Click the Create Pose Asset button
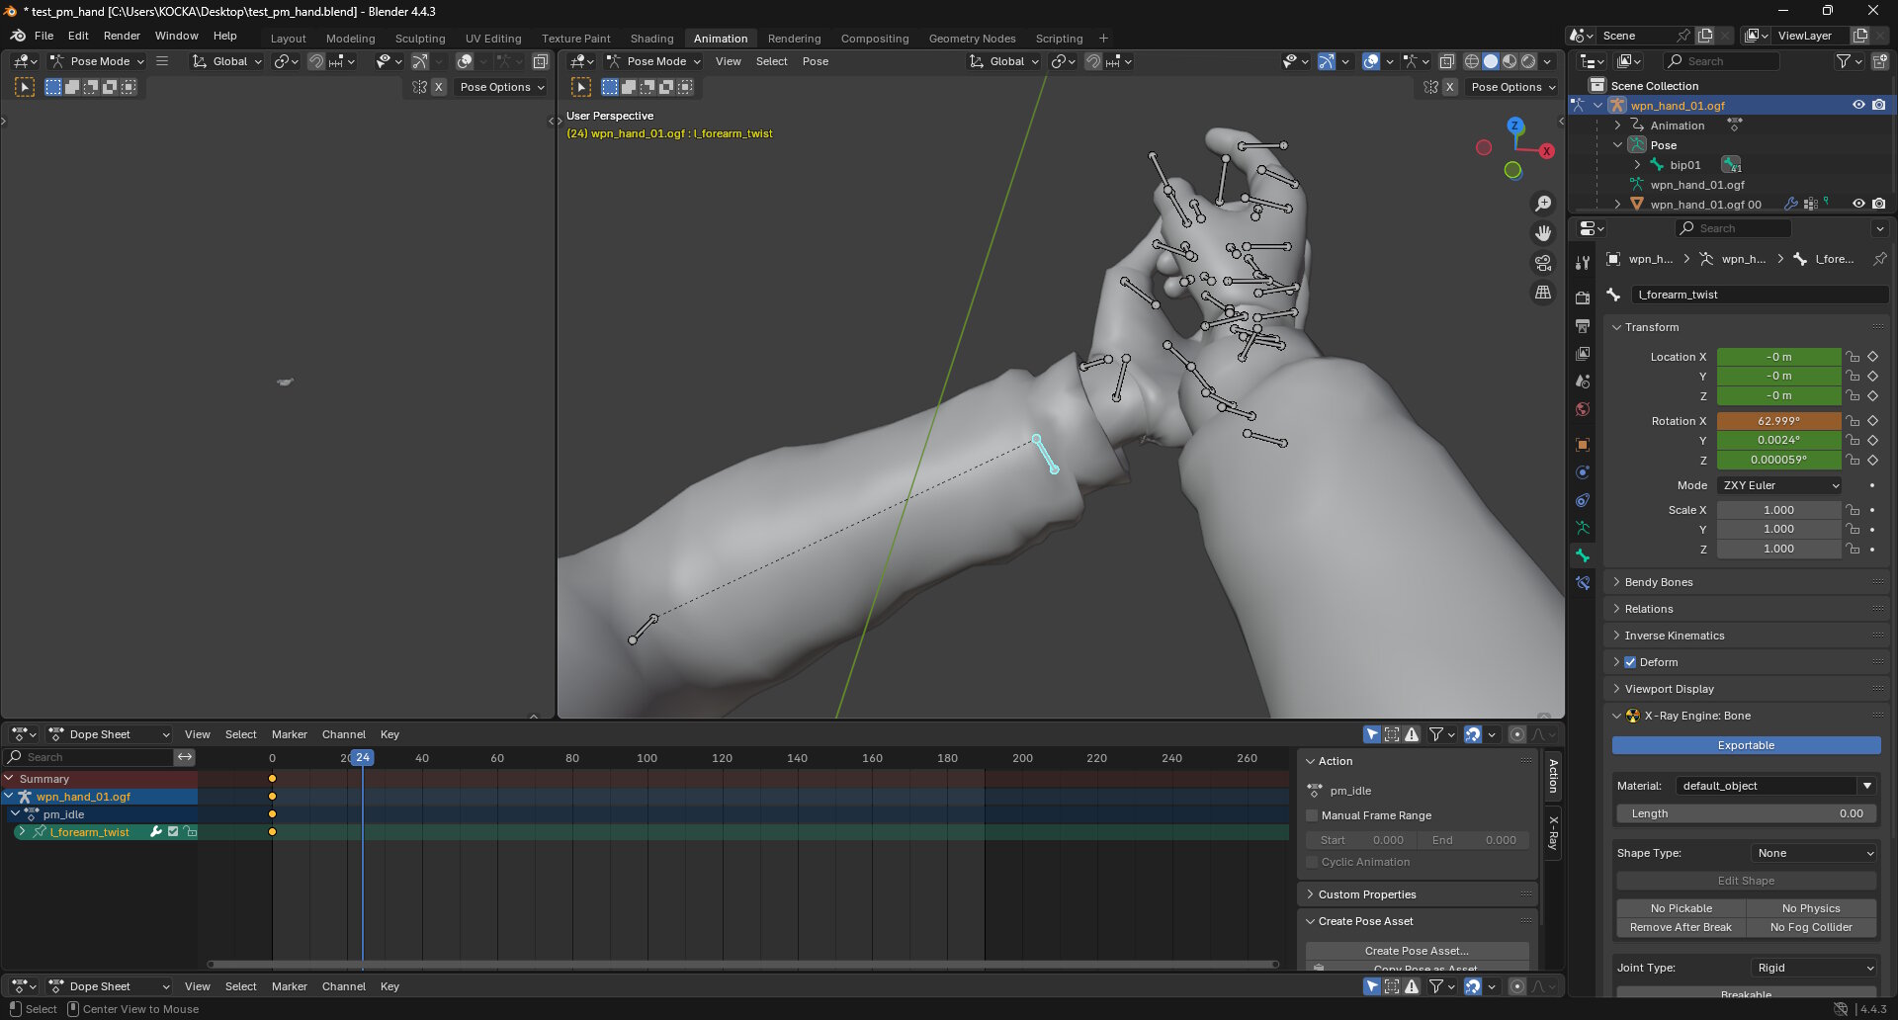 click(x=1416, y=950)
